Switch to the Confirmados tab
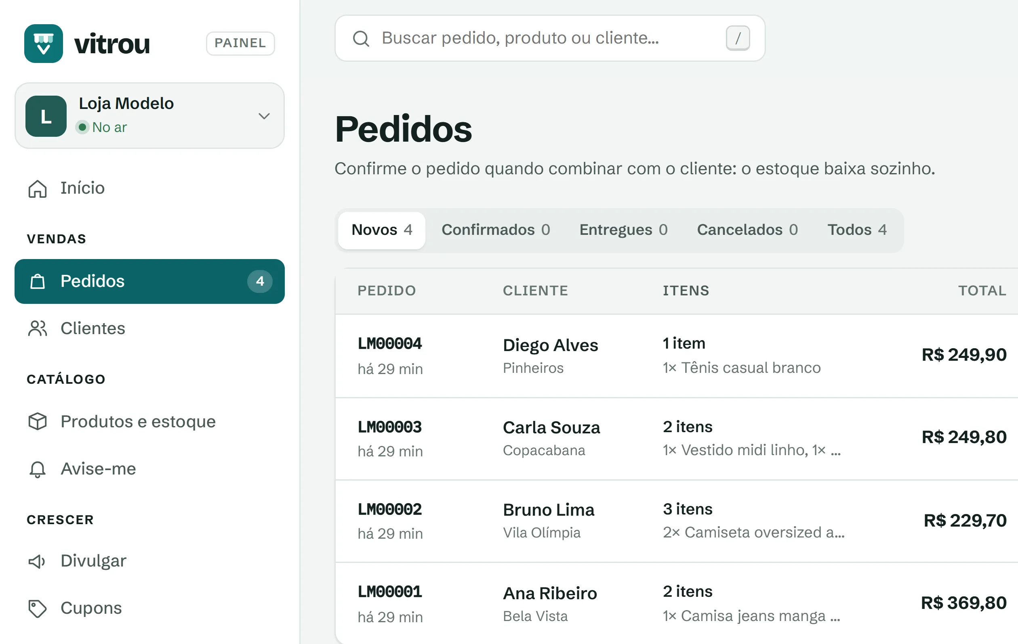Screen dimensions: 1018x644 (496, 230)
